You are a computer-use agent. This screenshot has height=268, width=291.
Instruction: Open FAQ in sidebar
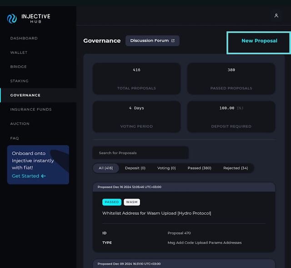(x=15, y=138)
